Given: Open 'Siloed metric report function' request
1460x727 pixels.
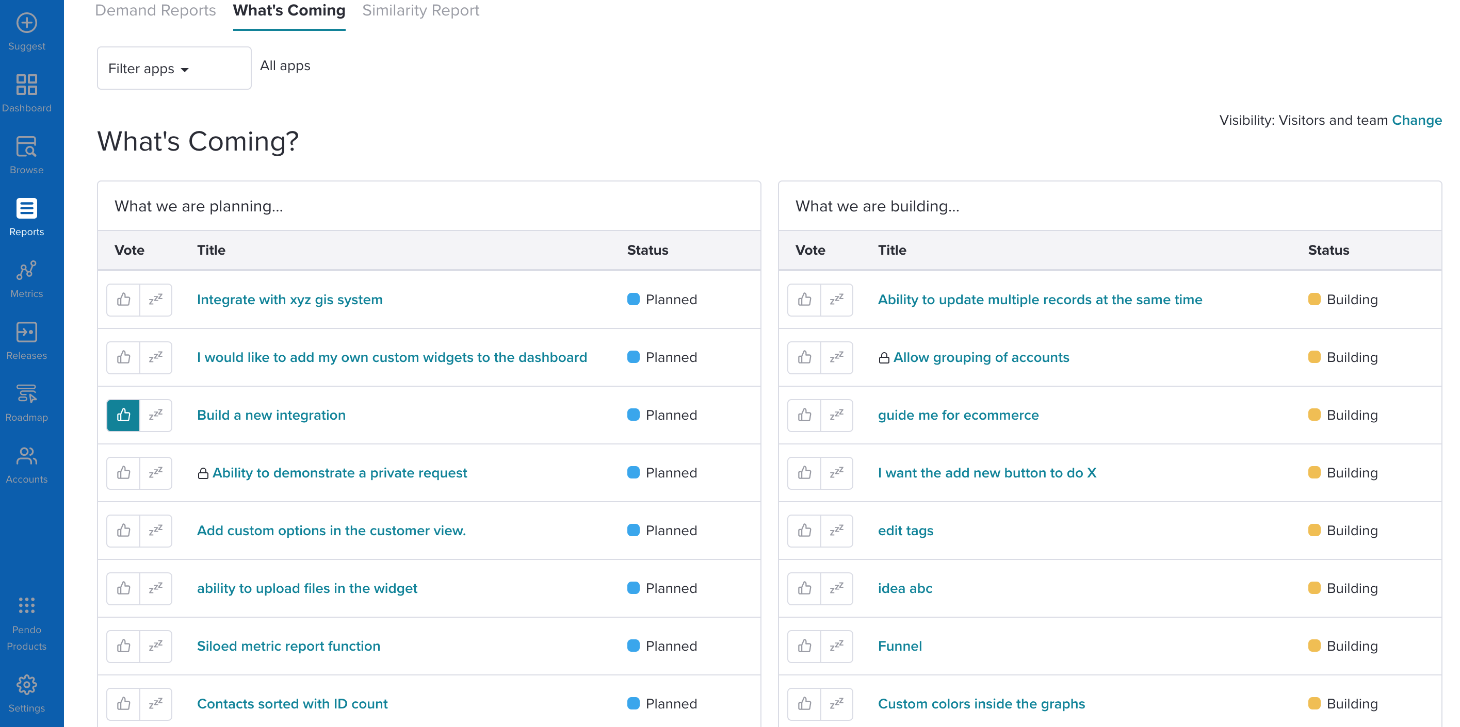Looking at the screenshot, I should click(288, 647).
